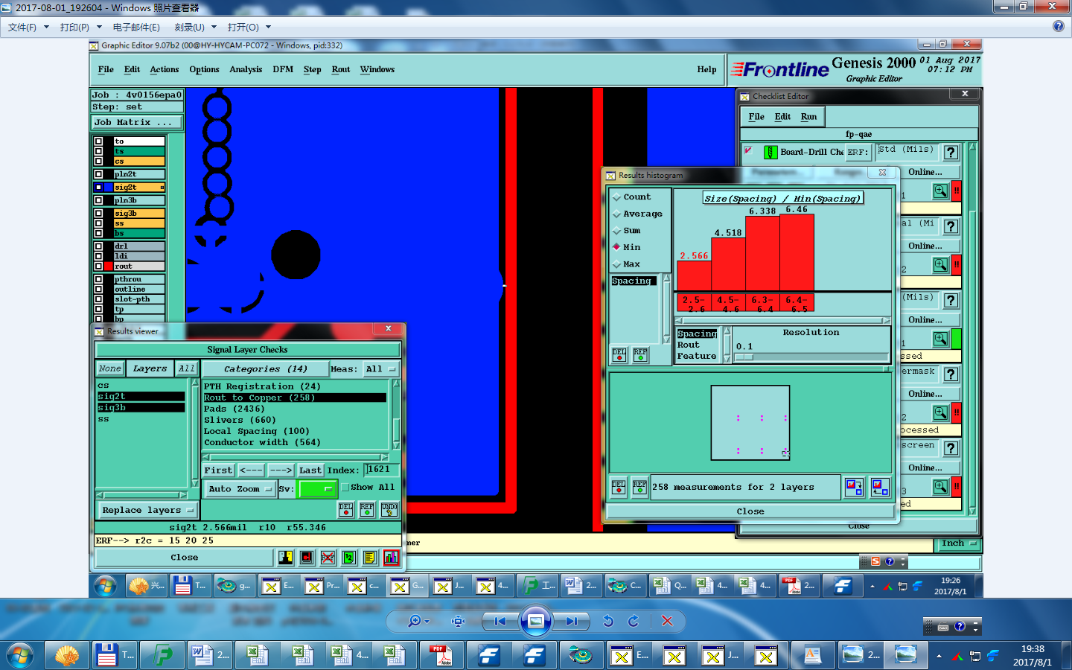The height and width of the screenshot is (670, 1072).
Task: Open the histogram icon in Results viewer
Action: (x=391, y=557)
